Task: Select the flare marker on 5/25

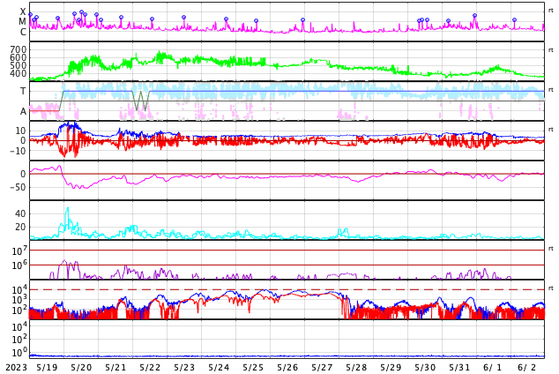Action: (256, 20)
